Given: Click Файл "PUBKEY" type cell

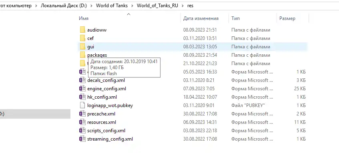Looking at the screenshot, I should coord(248,105).
